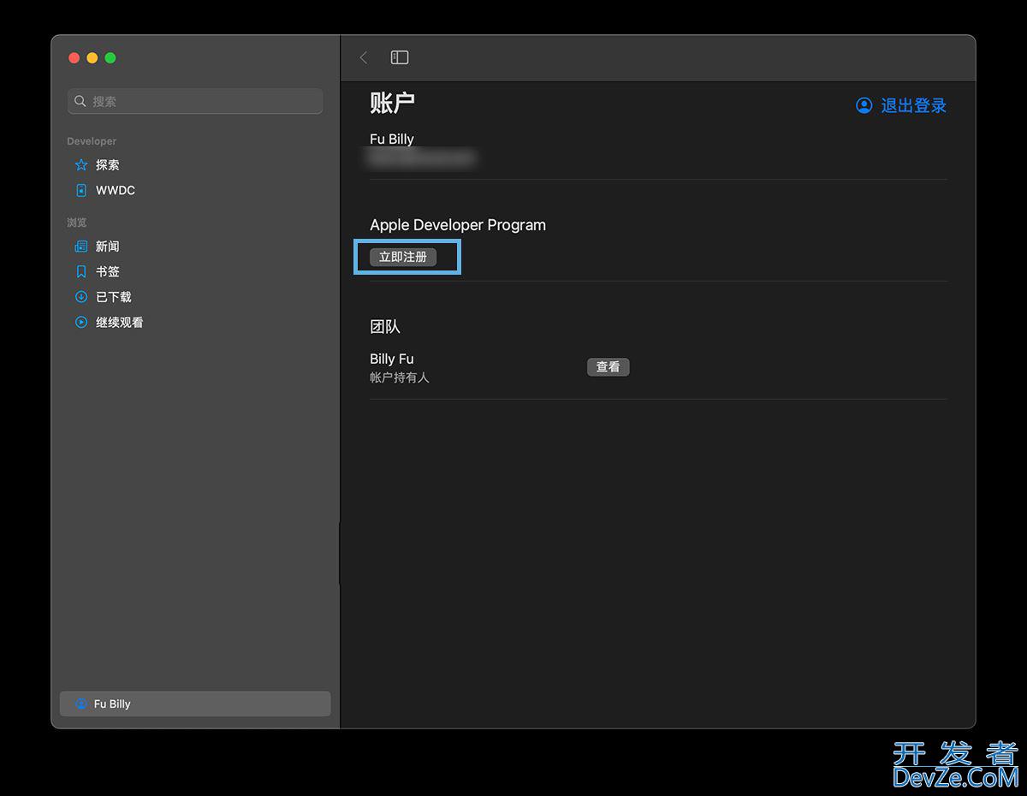Image resolution: width=1027 pixels, height=796 pixels.
Task: Click the Fu Billy user avatar icon
Action: tap(81, 704)
